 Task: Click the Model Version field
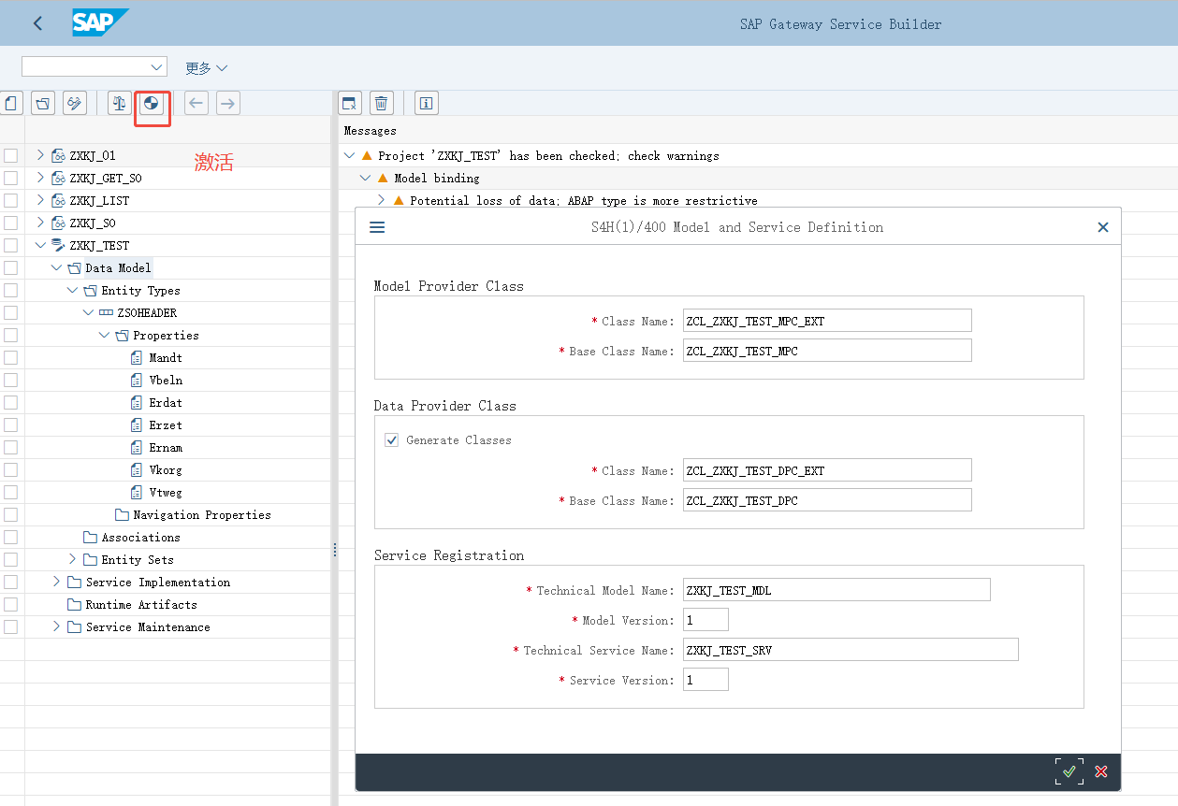pos(705,620)
